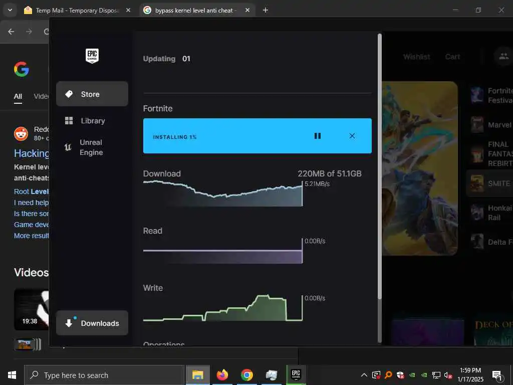Open Chrome from the taskbar
This screenshot has width=513, height=385.
click(246, 375)
